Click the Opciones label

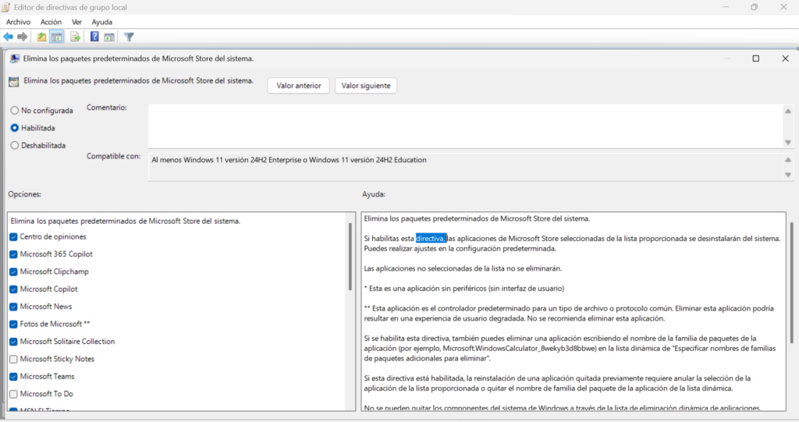click(24, 194)
